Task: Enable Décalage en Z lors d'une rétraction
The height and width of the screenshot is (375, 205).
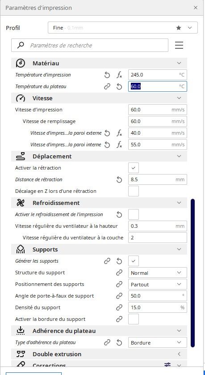Action: point(134,191)
